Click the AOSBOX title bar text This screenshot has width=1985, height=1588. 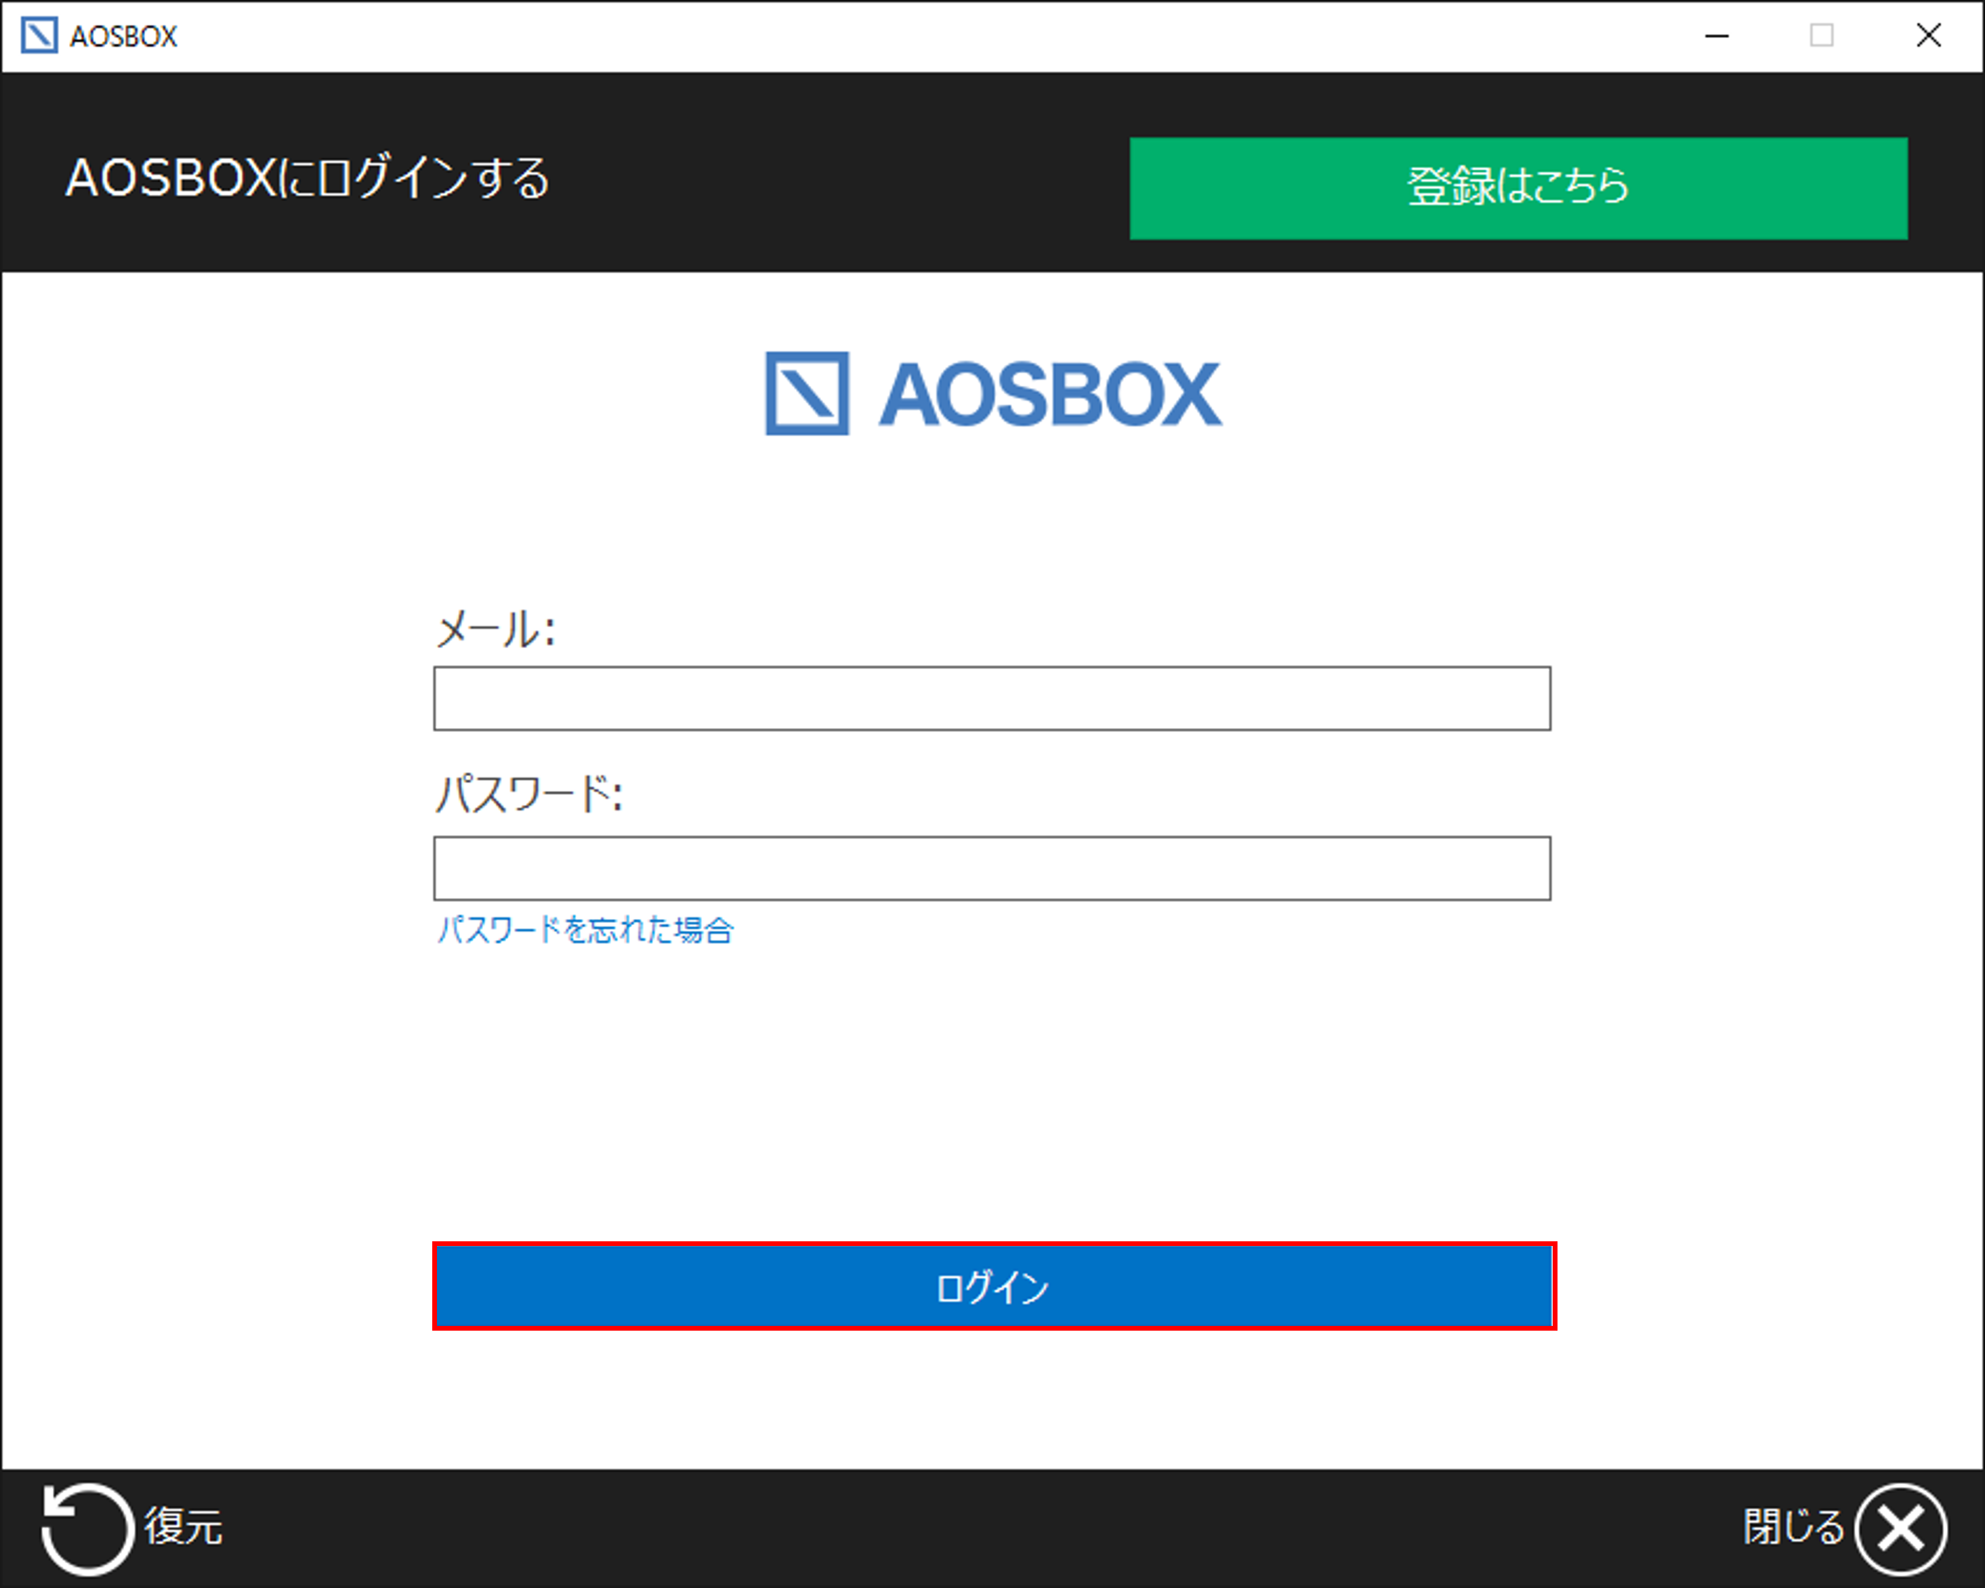click(x=123, y=36)
